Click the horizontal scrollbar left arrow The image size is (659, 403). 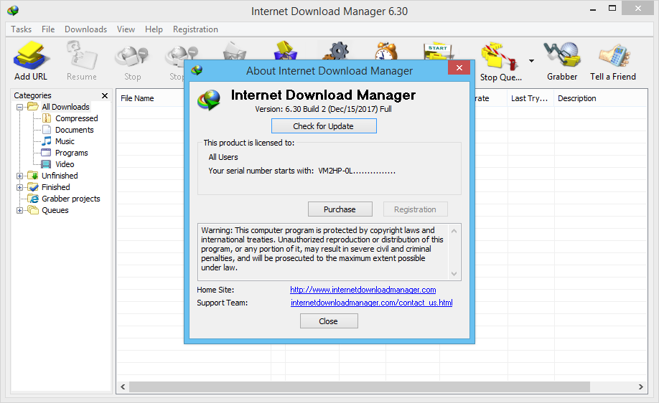click(x=123, y=387)
